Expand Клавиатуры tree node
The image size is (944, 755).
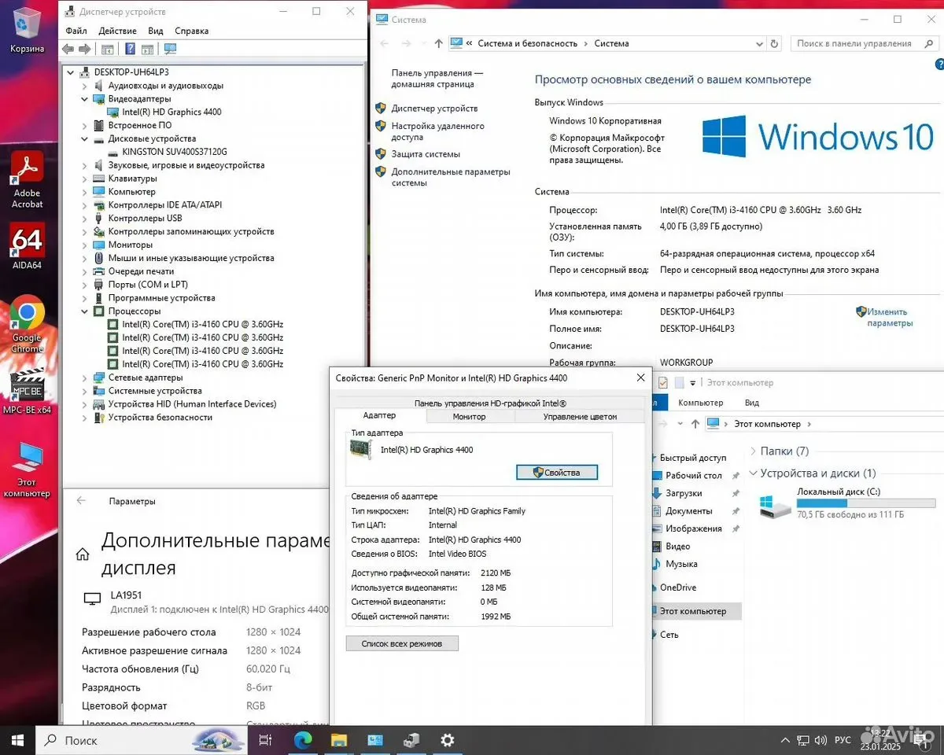[85, 179]
